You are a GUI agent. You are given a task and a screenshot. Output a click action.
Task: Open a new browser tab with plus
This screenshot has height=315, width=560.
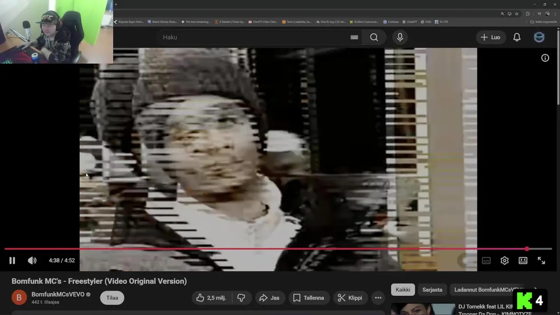point(116,4)
